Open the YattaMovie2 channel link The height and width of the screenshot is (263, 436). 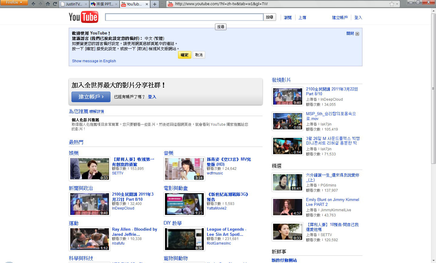216,208
